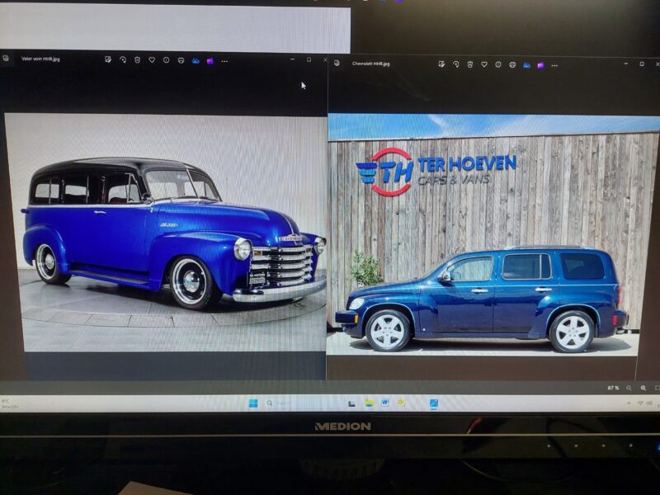Screen dimensions: 660x495
Task: Show file info for Vater vom HHR photo
Action: tap(167, 60)
